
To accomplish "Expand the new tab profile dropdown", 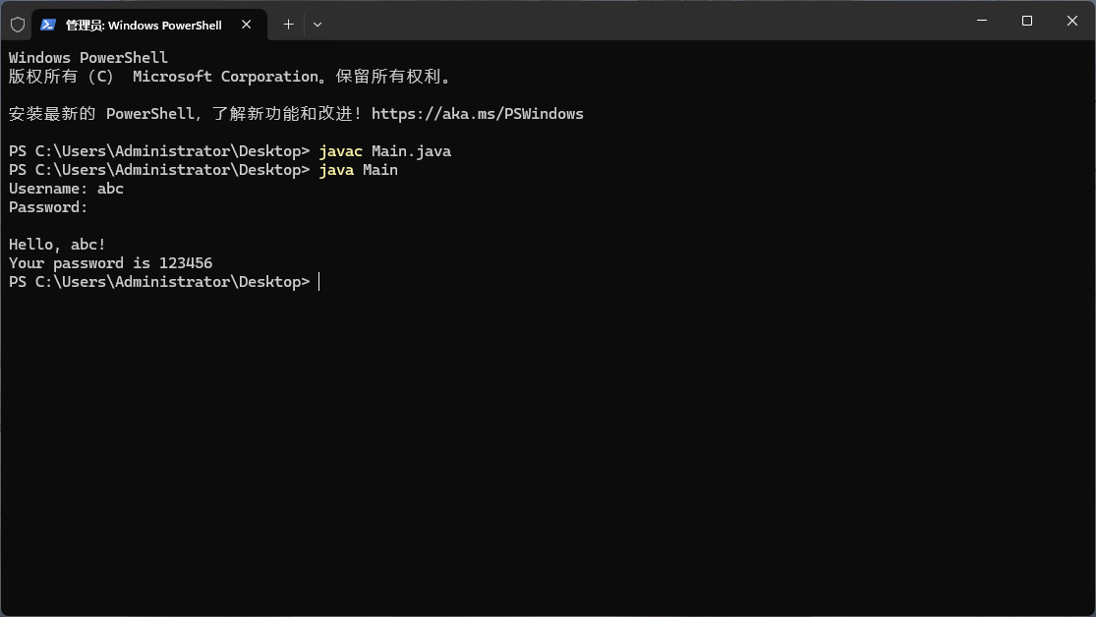I will click(317, 25).
